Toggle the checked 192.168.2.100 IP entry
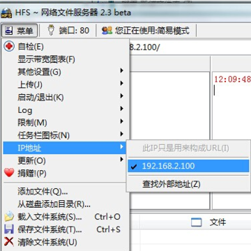Viewport: 251px width, 251px height. point(188,166)
